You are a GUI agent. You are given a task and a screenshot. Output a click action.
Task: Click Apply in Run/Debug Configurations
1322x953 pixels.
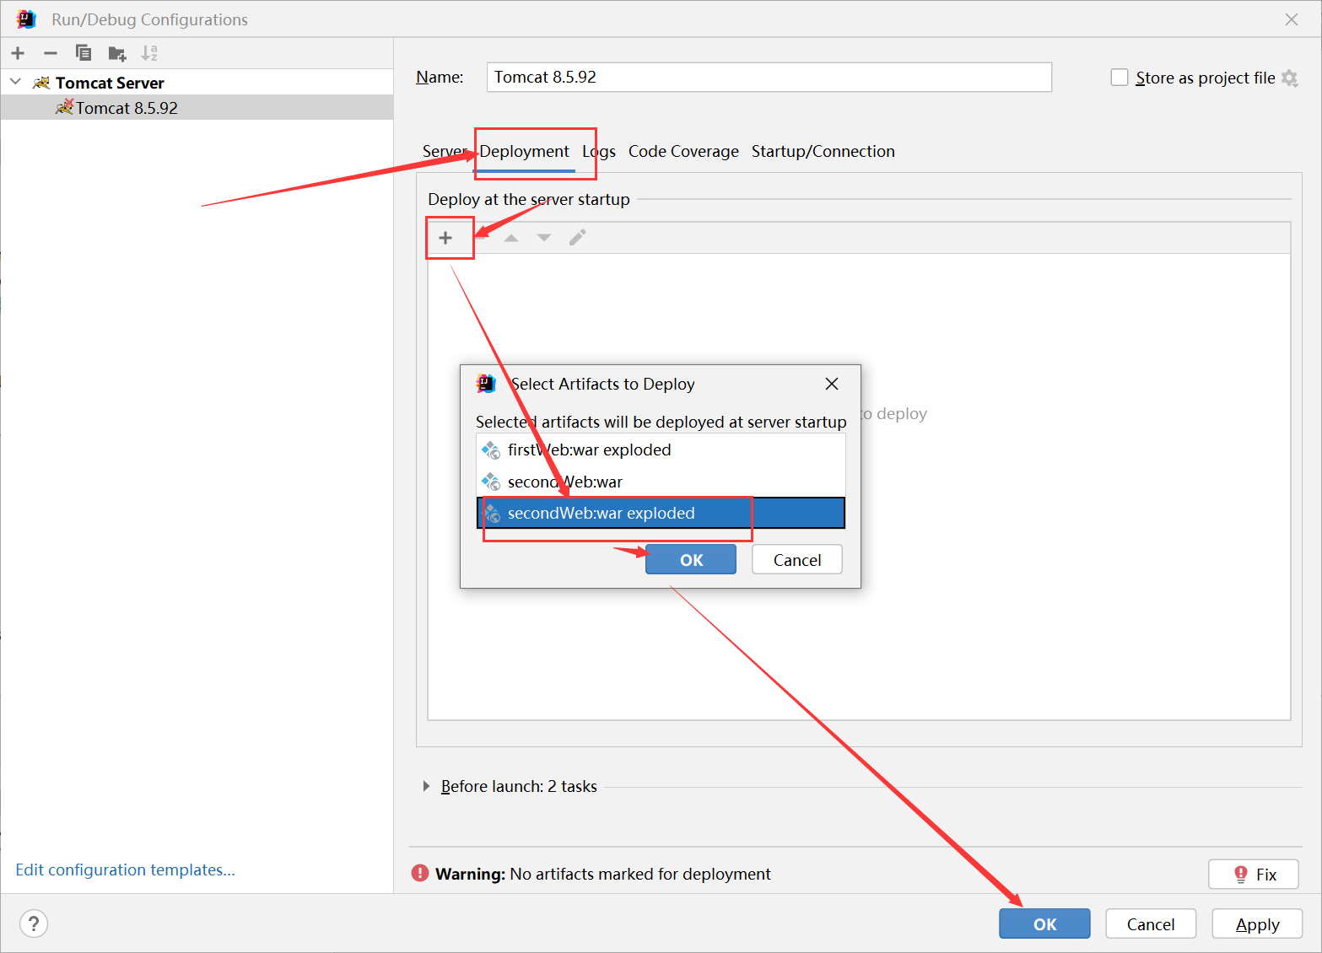tap(1257, 923)
